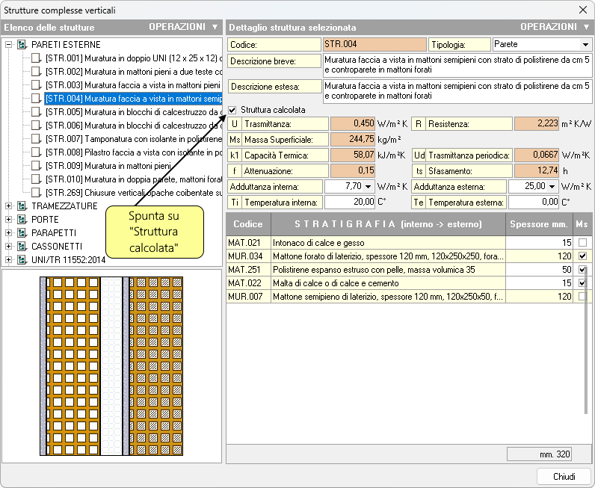The width and height of the screenshot is (595, 488).
Task: Click the wall stratigraphy preview image
Action: coord(111,366)
